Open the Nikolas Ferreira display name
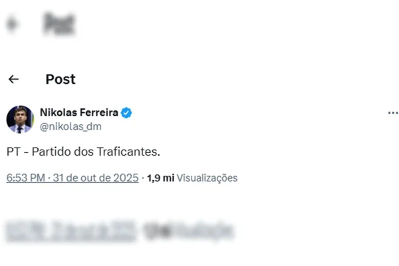The image size is (399, 266). (78, 112)
